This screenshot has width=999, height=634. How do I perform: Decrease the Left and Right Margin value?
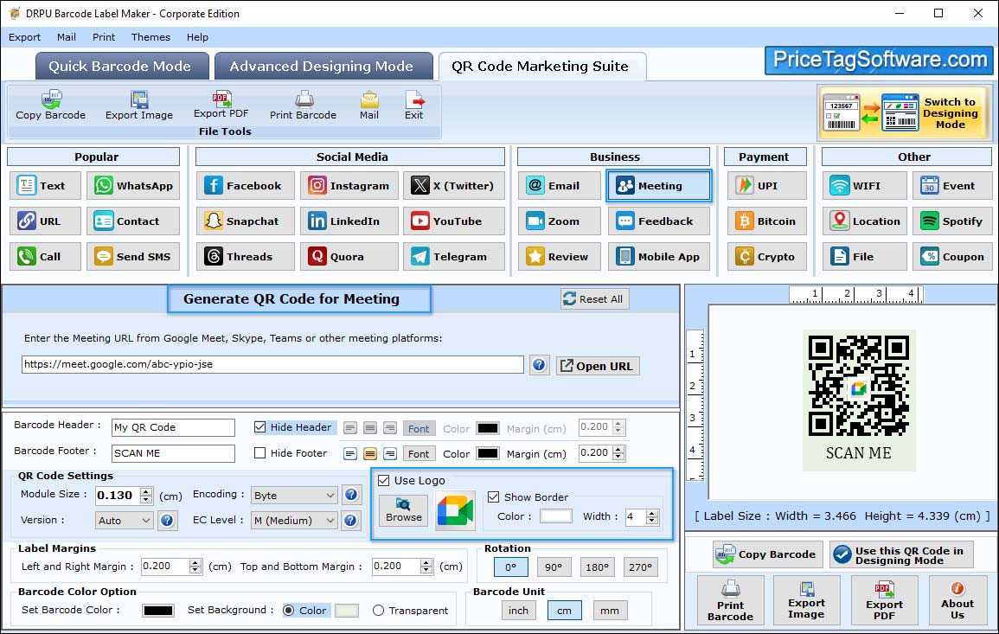pos(195,570)
